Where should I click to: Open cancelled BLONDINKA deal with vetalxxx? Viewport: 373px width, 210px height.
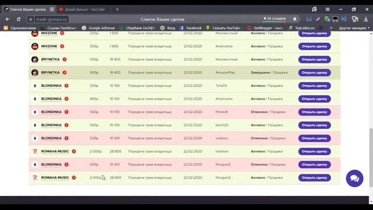(314, 138)
